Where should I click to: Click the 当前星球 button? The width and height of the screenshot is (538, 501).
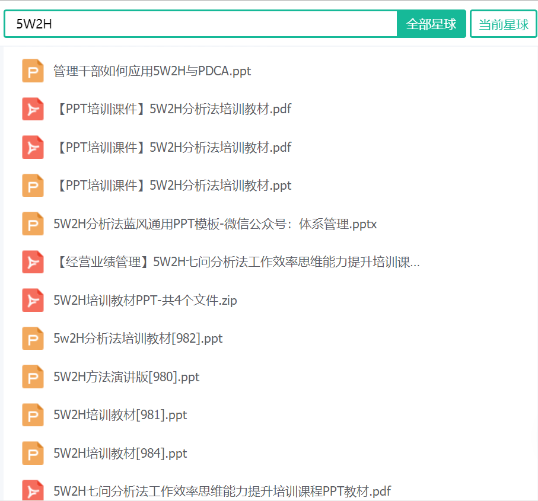click(x=503, y=24)
